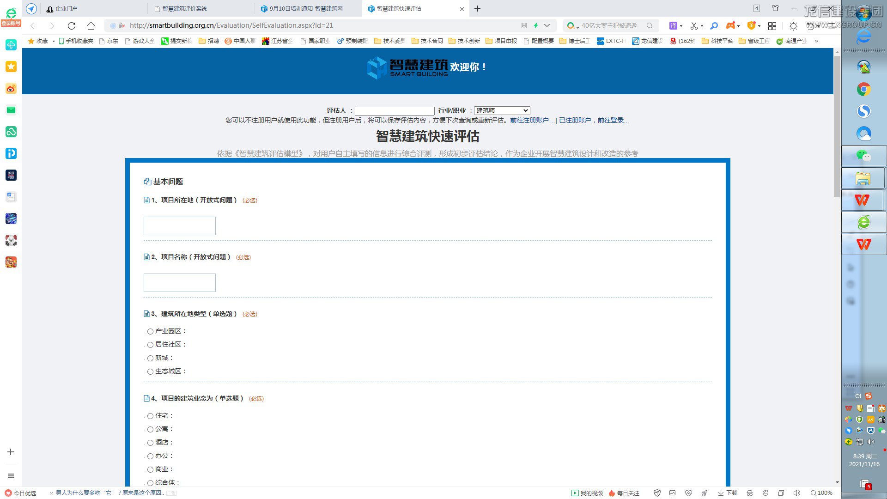887x499 pixels.
Task: Mute audio via the speaker icon
Action: [x=797, y=493]
